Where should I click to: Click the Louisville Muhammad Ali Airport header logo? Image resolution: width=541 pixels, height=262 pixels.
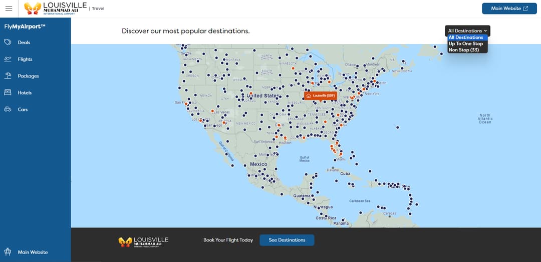(55, 8)
